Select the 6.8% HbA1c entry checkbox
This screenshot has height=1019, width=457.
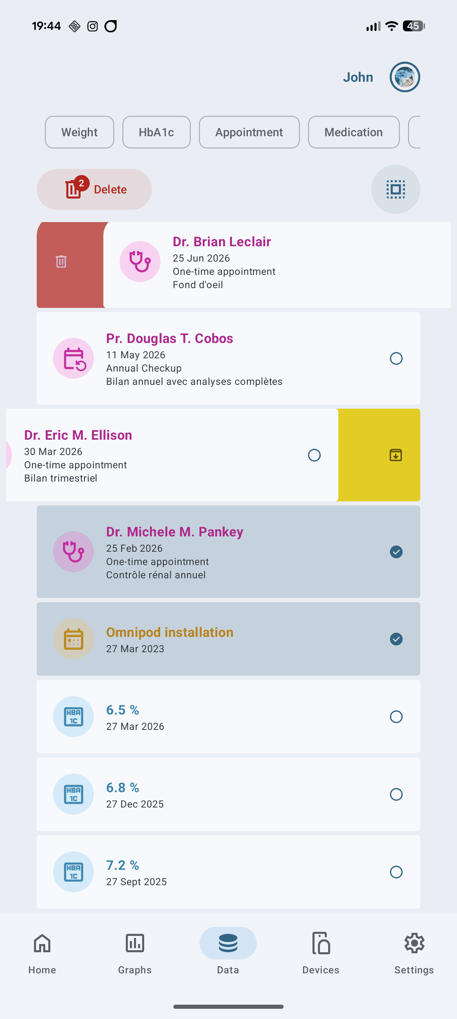[396, 794]
